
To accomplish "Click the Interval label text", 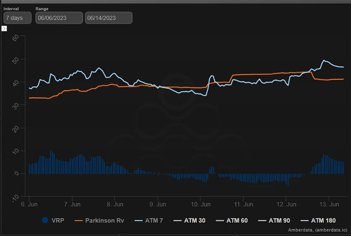I will point(11,9).
